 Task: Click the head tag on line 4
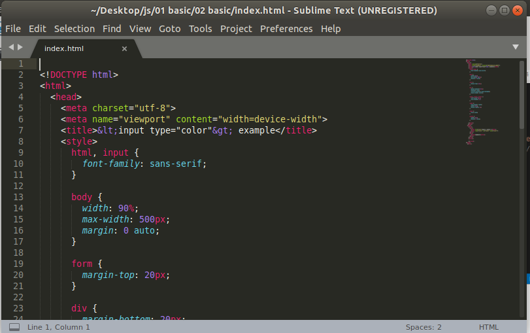click(66, 97)
